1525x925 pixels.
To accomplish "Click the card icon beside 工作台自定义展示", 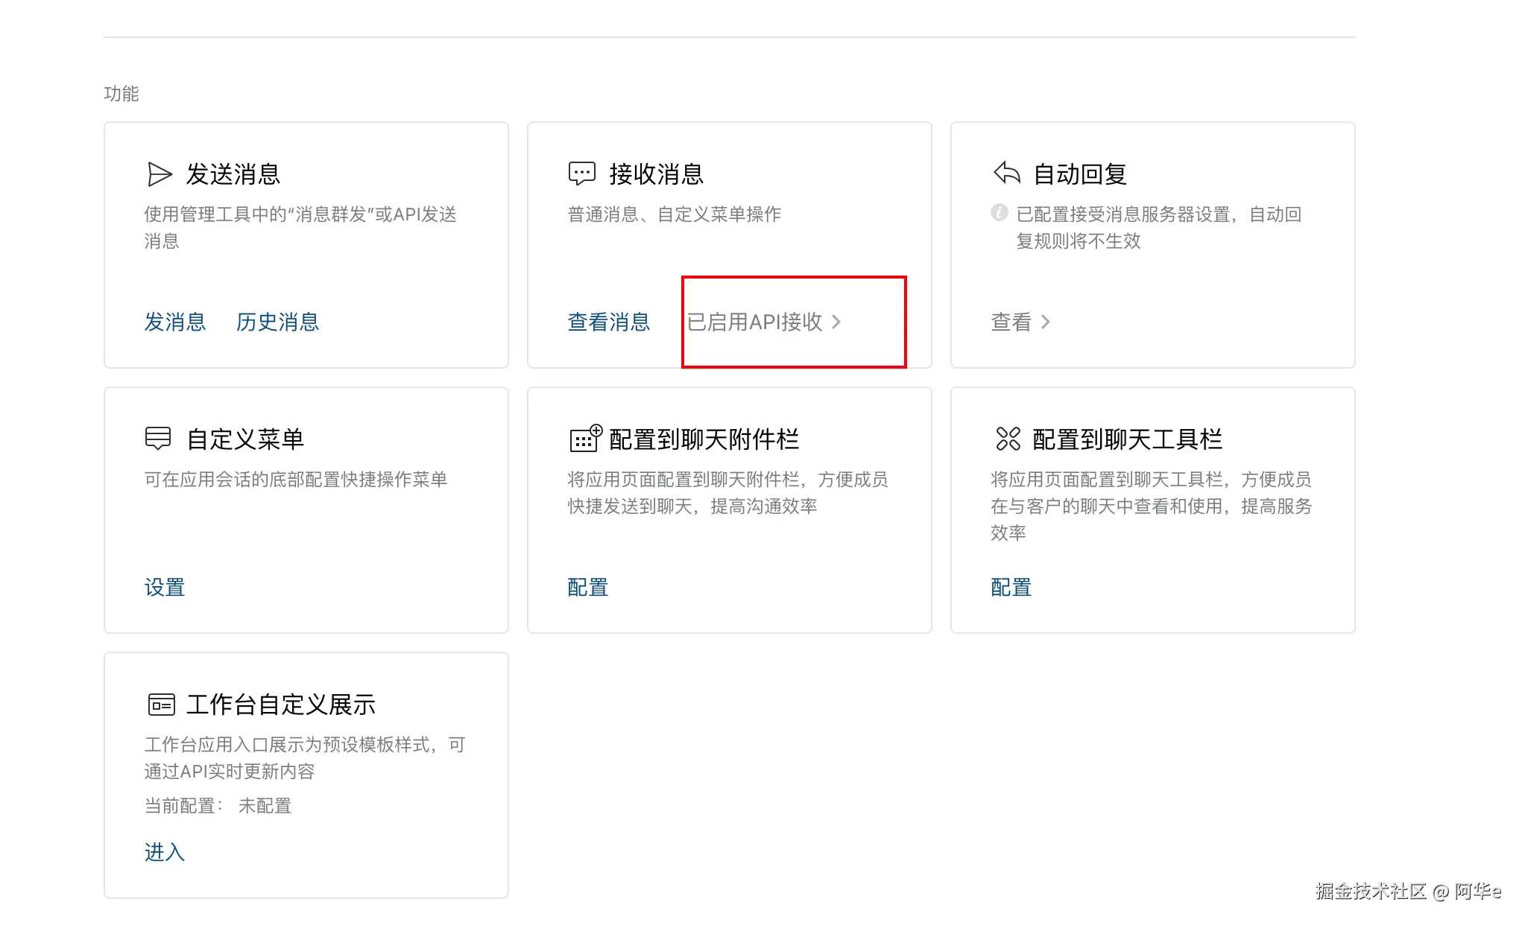I will point(161,705).
